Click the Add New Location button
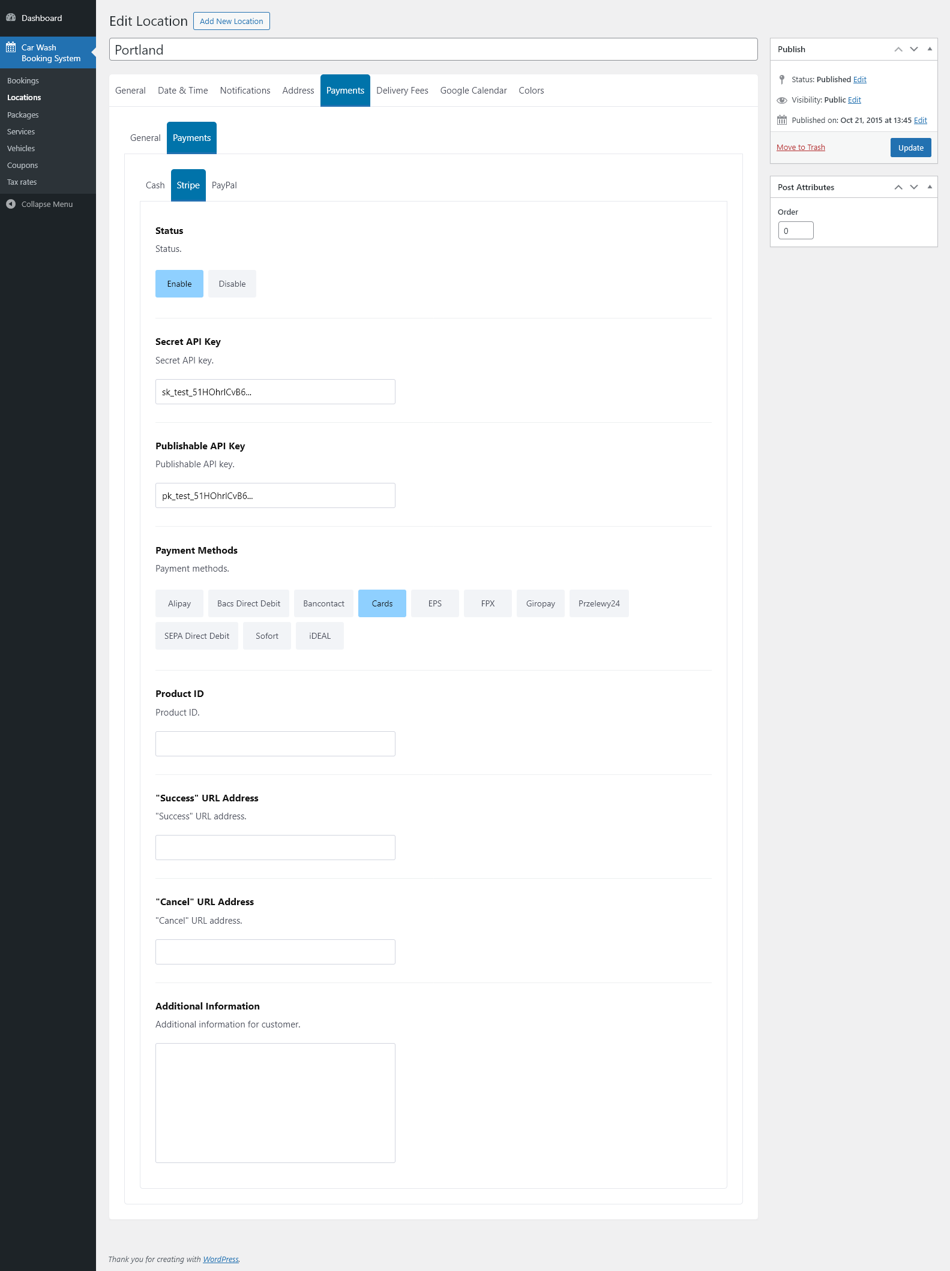This screenshot has width=950, height=1271. coord(232,21)
